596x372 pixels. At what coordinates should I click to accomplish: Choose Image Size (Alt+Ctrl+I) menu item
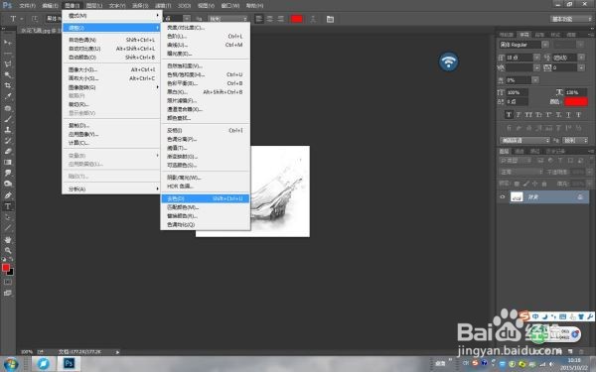[x=111, y=69]
